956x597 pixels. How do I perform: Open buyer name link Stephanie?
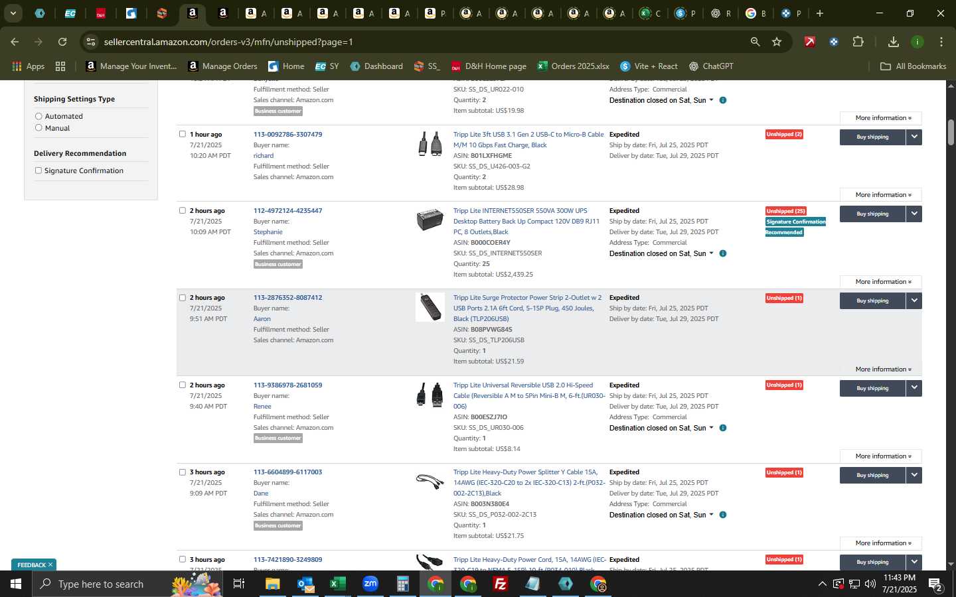click(268, 232)
